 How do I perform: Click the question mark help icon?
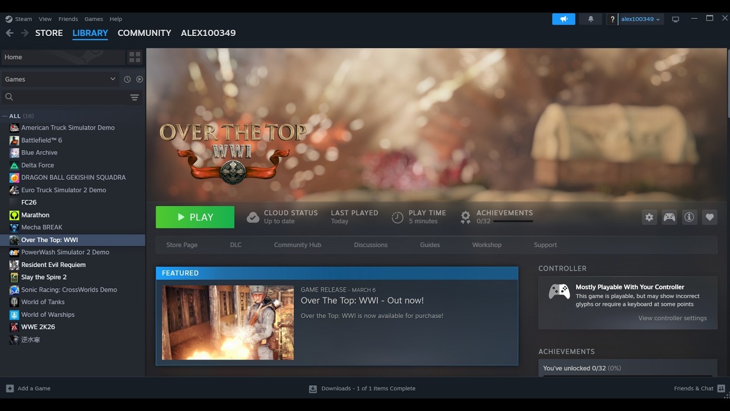coord(612,19)
